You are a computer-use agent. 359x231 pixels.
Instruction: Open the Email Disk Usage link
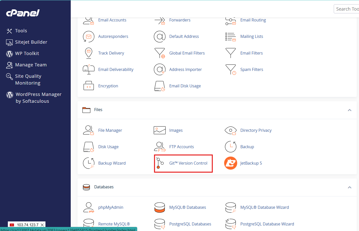(185, 86)
